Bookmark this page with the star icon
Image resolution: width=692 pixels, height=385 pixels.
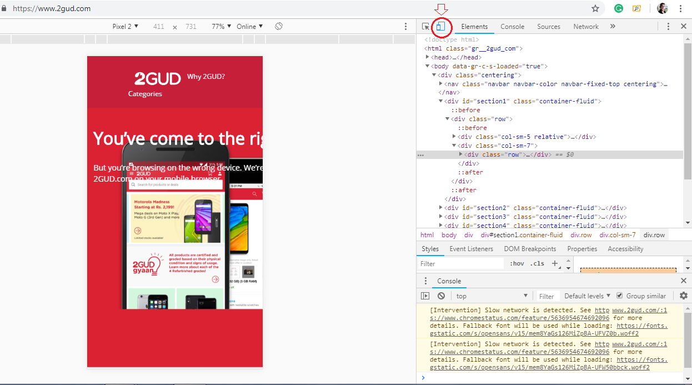[595, 8]
